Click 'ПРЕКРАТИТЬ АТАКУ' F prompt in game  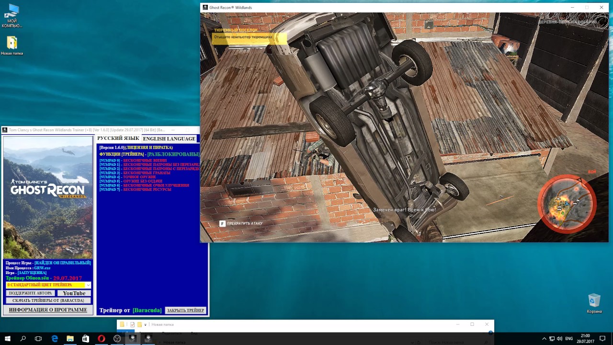241,224
